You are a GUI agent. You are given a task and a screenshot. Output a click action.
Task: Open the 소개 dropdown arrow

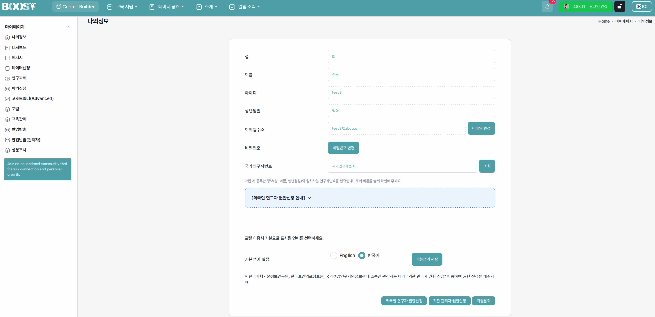click(216, 6)
